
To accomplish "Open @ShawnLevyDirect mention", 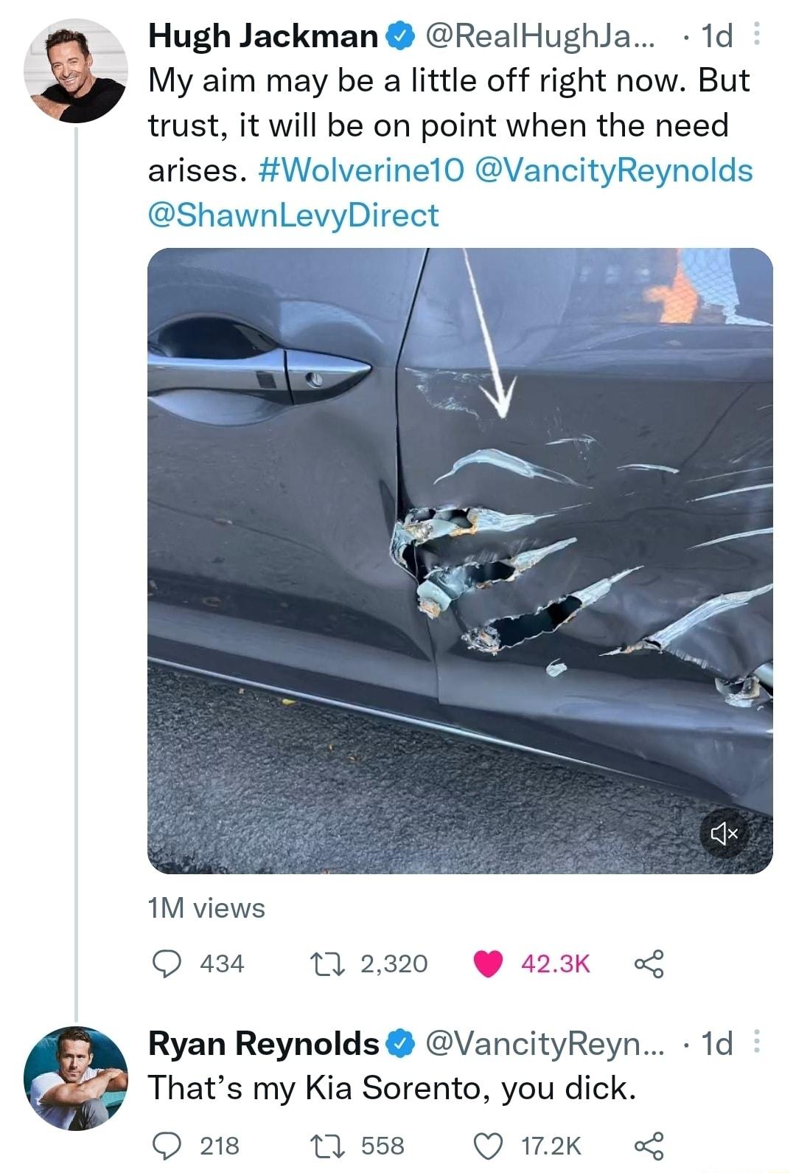I will [293, 215].
